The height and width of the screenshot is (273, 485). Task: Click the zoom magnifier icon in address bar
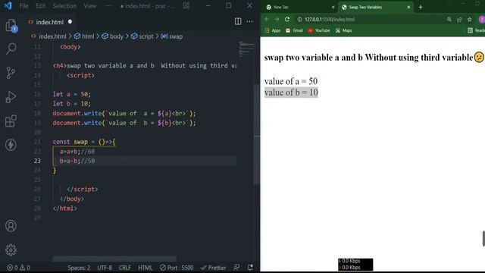click(x=449, y=19)
